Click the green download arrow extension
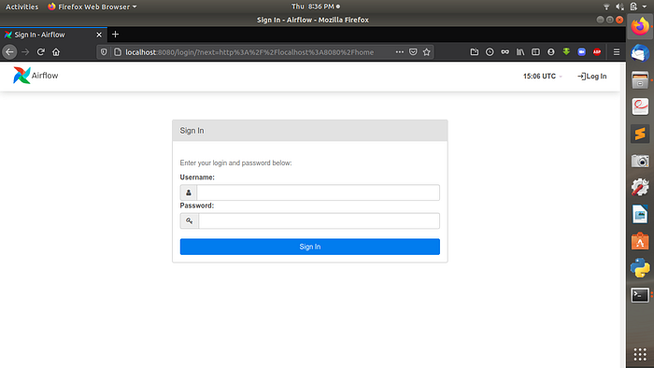The image size is (654, 368). 566,52
